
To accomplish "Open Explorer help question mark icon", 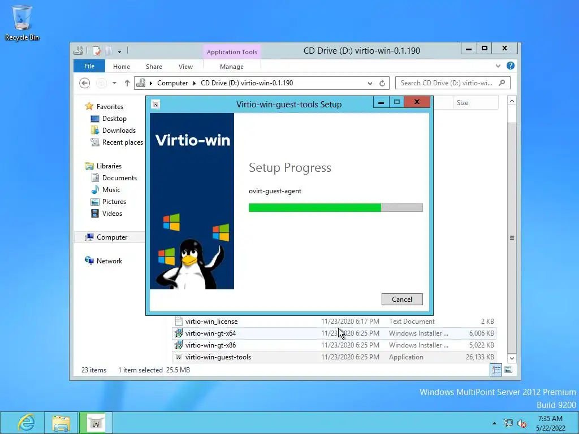I will pyautogui.click(x=511, y=66).
